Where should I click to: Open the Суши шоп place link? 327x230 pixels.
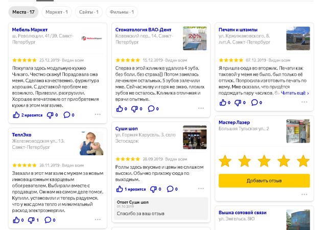pos(126,129)
